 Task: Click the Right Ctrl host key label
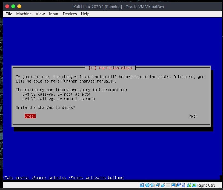click(206, 185)
